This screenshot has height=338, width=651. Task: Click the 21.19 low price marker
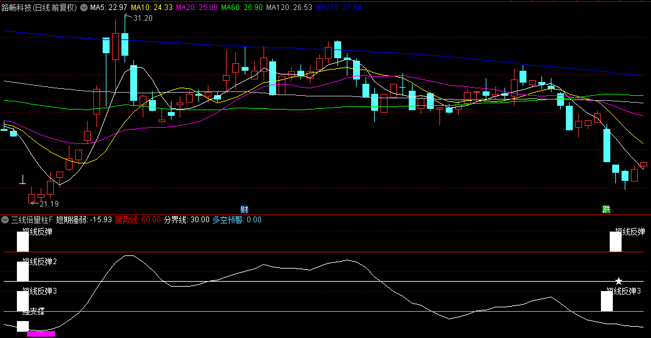[x=48, y=204]
